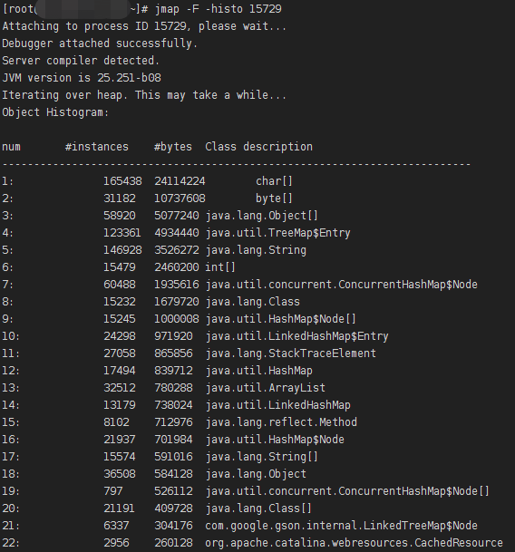
Task: Click org.apache.catalina.webresources.CachedResource entry
Action: [354, 543]
